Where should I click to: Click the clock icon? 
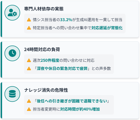pyautogui.click(x=12, y=53)
